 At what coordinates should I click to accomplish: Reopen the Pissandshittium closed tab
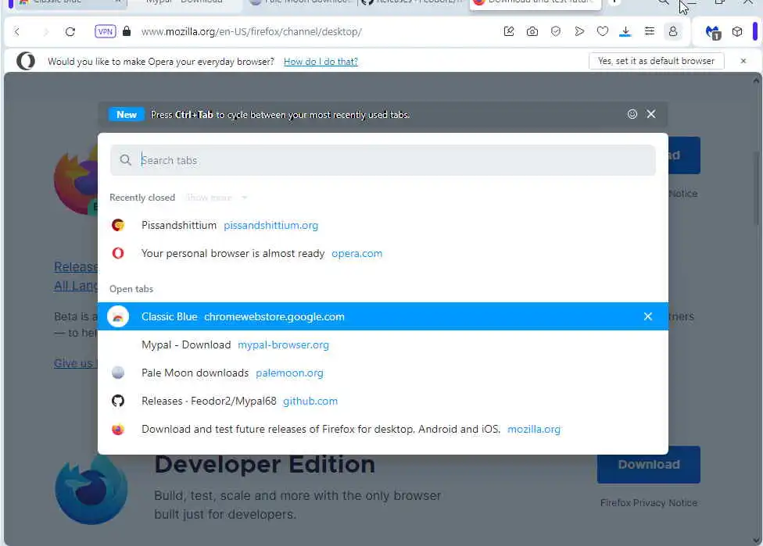click(x=382, y=225)
